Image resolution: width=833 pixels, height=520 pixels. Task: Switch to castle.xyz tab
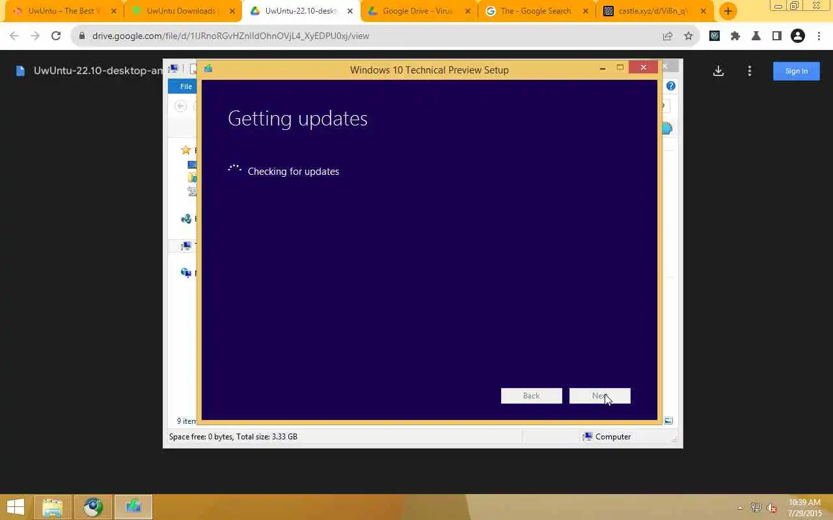(x=653, y=11)
